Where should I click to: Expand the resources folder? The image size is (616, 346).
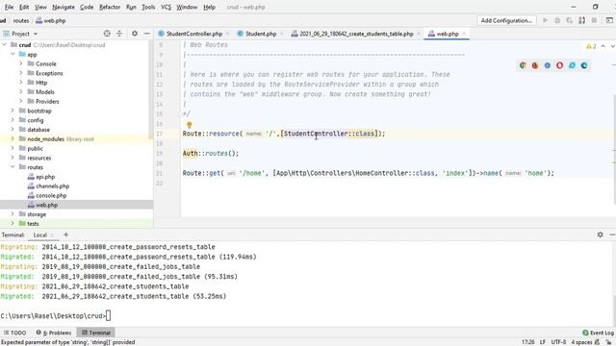click(x=13, y=158)
